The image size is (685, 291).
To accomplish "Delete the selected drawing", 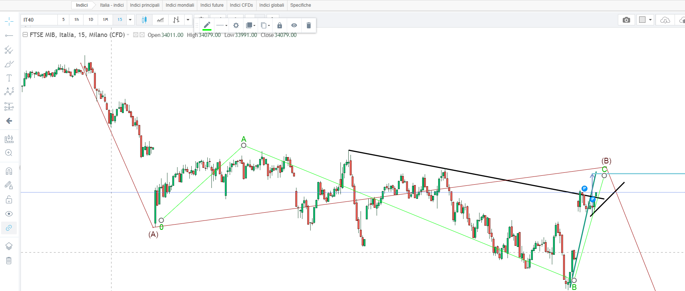I will (309, 25).
